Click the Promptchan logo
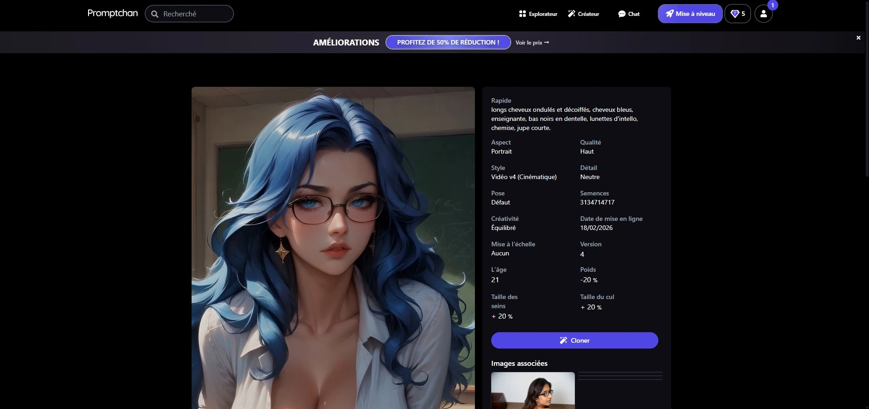This screenshot has height=409, width=869. [112, 13]
